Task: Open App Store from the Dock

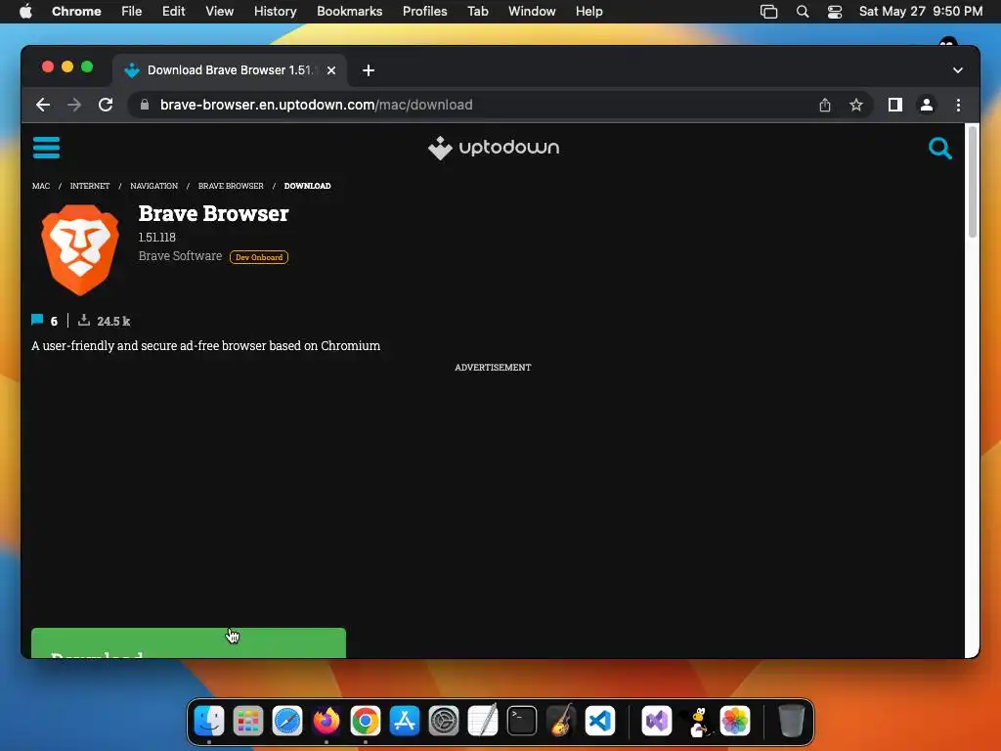Action: click(405, 721)
